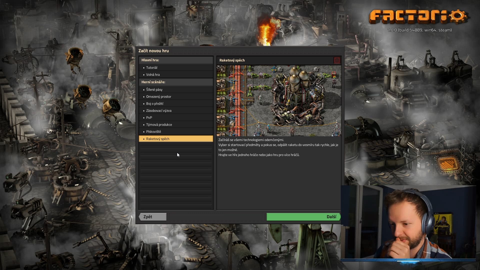Click the Herní scénáře: header
This screenshot has height=270, width=480.
click(176, 82)
